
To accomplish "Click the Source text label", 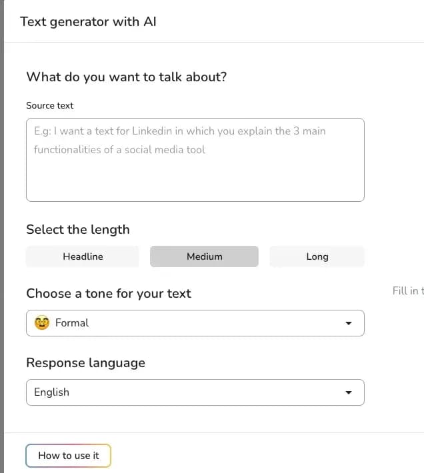I will pyautogui.click(x=50, y=105).
